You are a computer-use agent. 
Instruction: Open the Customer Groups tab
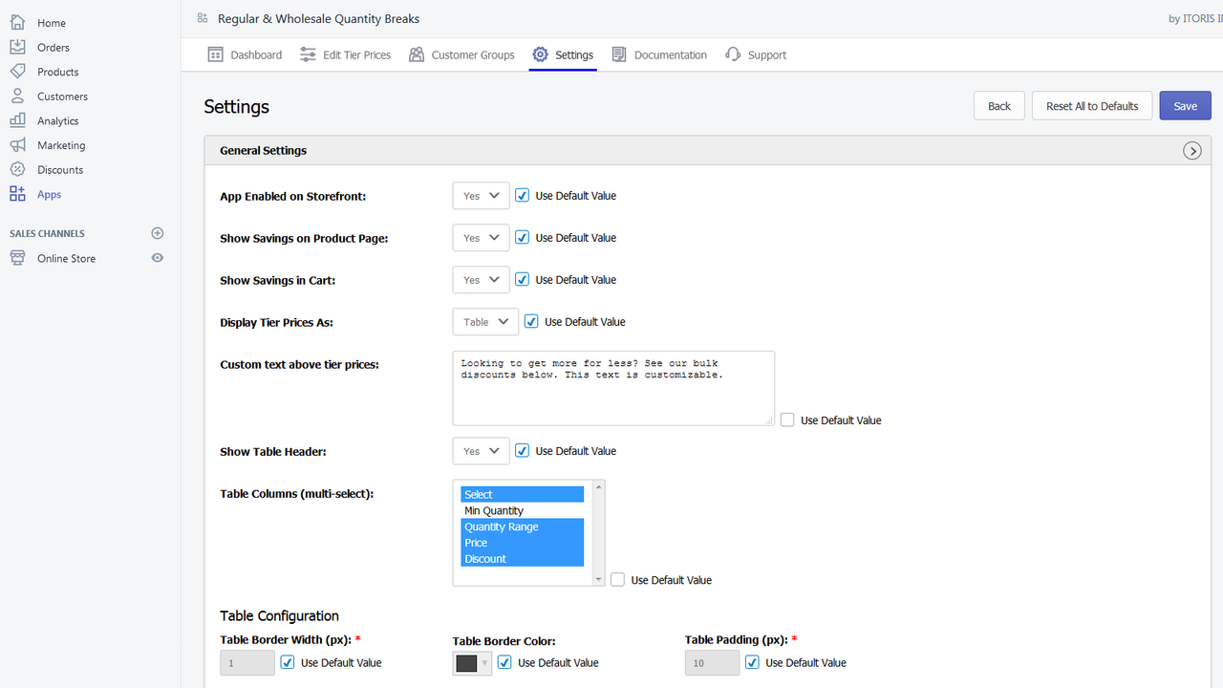461,54
